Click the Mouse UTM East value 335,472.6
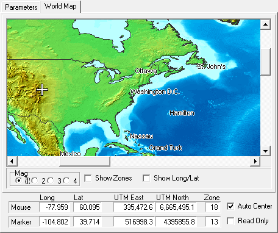 134,207
